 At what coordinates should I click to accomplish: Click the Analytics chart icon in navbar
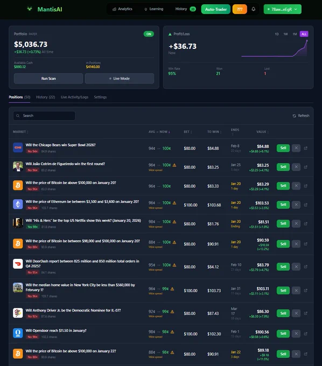tap(114, 9)
